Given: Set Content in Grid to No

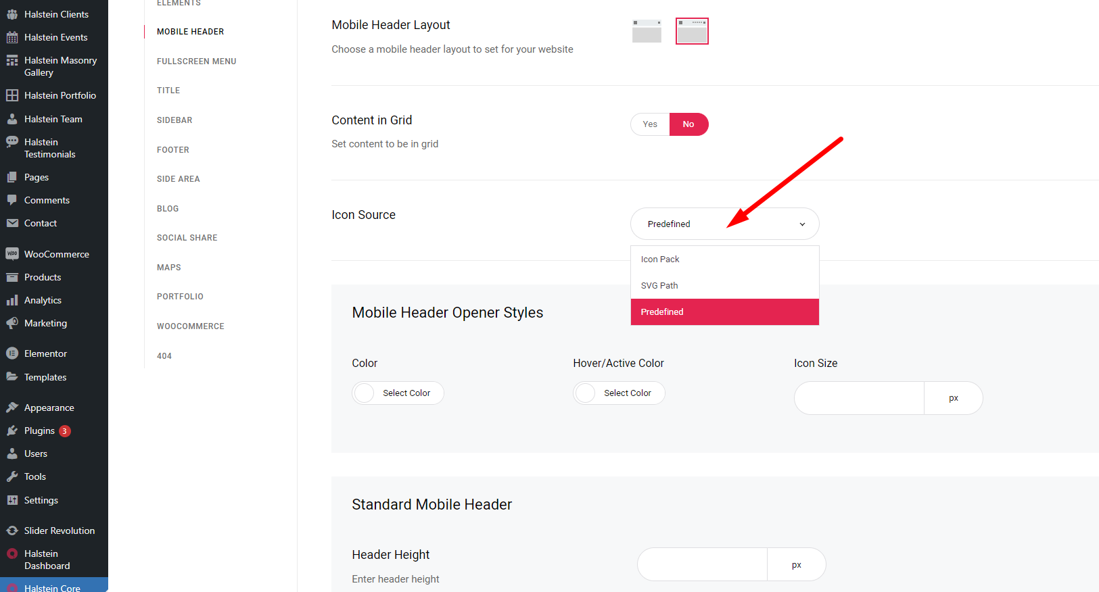Looking at the screenshot, I should point(688,124).
